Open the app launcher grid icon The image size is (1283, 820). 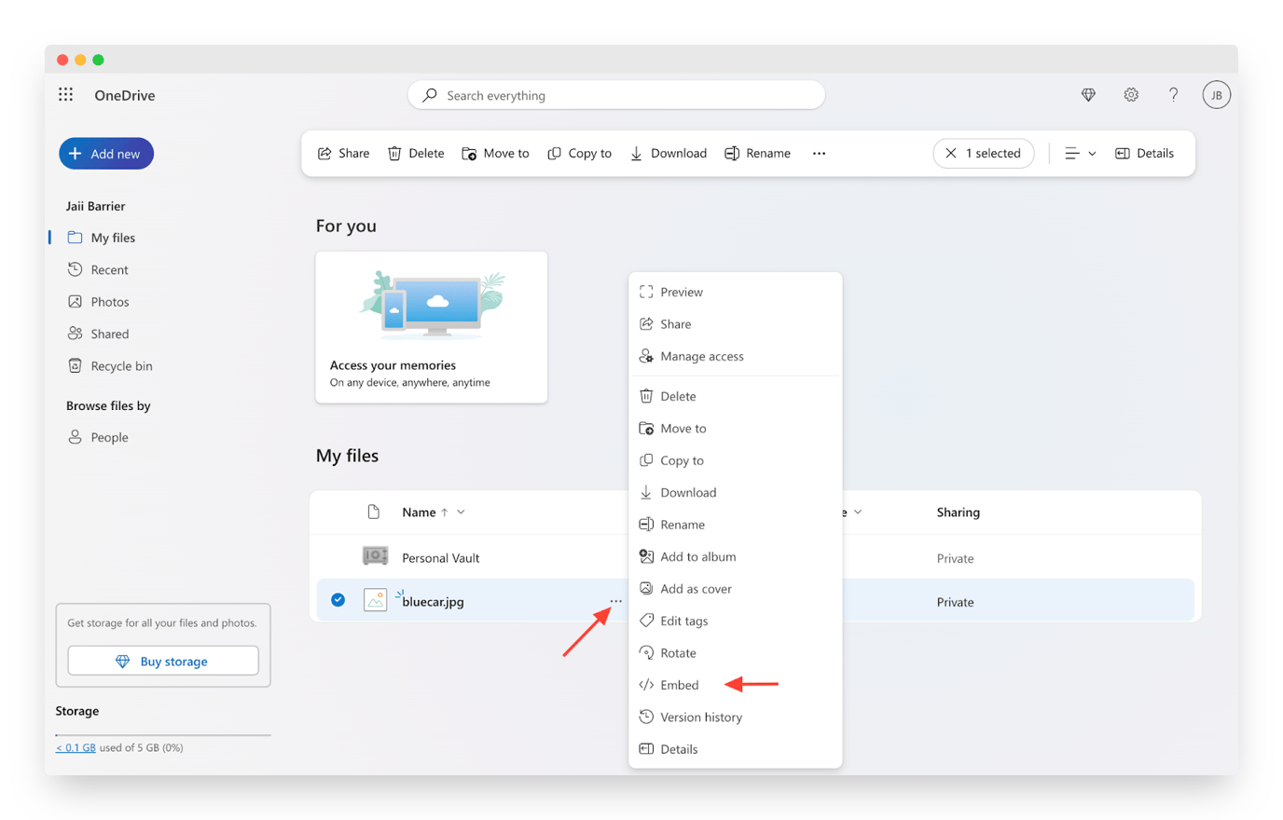coord(65,94)
